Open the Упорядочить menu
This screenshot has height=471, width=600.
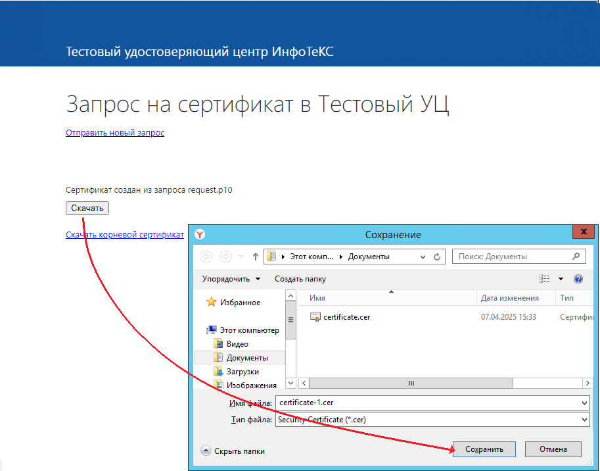click(x=231, y=279)
